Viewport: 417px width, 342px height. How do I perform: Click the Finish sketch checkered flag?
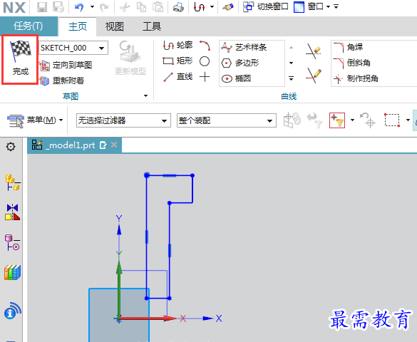click(20, 59)
